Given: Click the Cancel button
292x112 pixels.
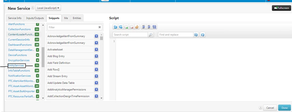Looking at the screenshot, I should tap(270, 108).
